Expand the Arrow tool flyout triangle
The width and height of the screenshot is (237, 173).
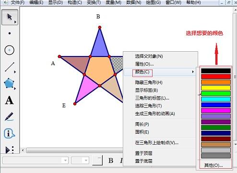[x=15, y=22]
